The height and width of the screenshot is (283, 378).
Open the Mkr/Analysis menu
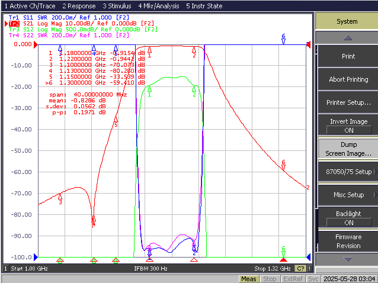[159, 6]
